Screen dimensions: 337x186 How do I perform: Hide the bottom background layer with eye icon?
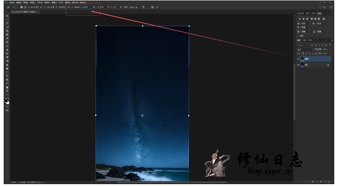pos(298,65)
